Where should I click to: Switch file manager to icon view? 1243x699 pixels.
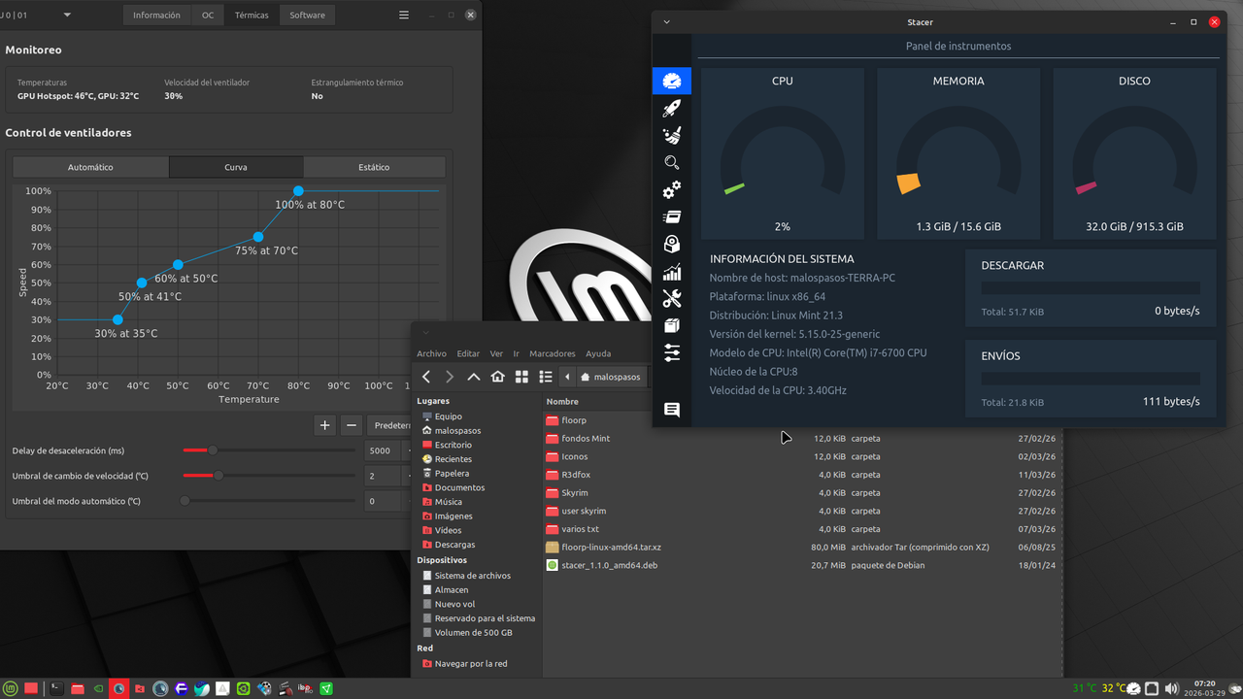521,377
